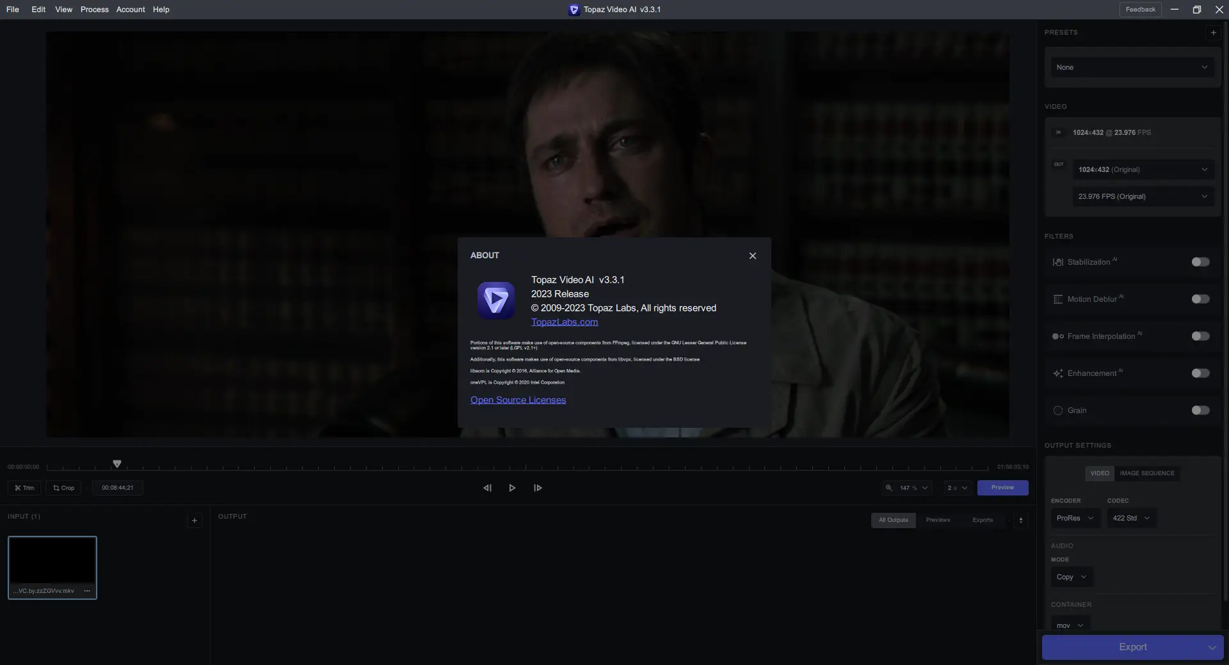Open the Encoder dropdown showing ProRes
Image resolution: width=1229 pixels, height=665 pixels.
(x=1075, y=519)
